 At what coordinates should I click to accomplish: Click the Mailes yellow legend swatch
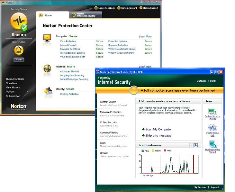click(153, 151)
